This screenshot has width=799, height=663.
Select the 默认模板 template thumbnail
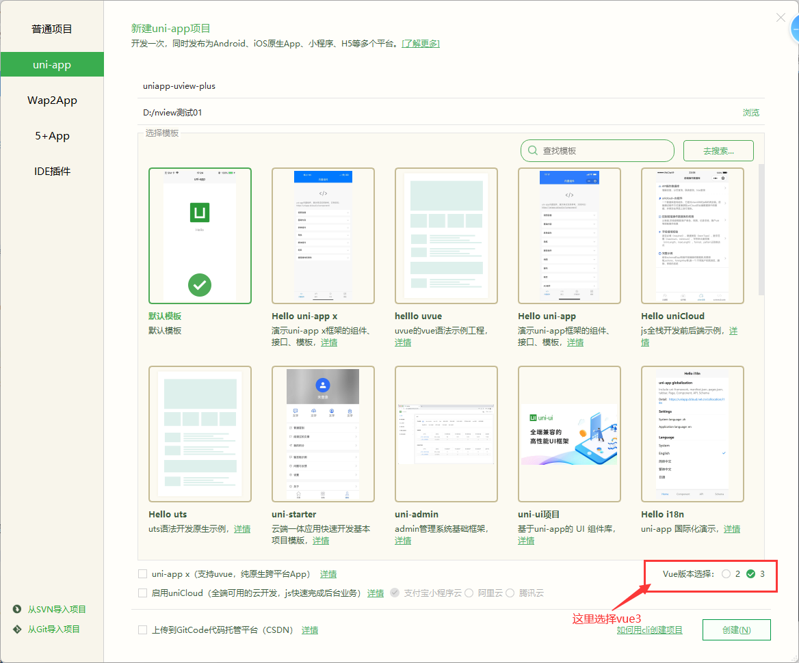click(x=200, y=236)
